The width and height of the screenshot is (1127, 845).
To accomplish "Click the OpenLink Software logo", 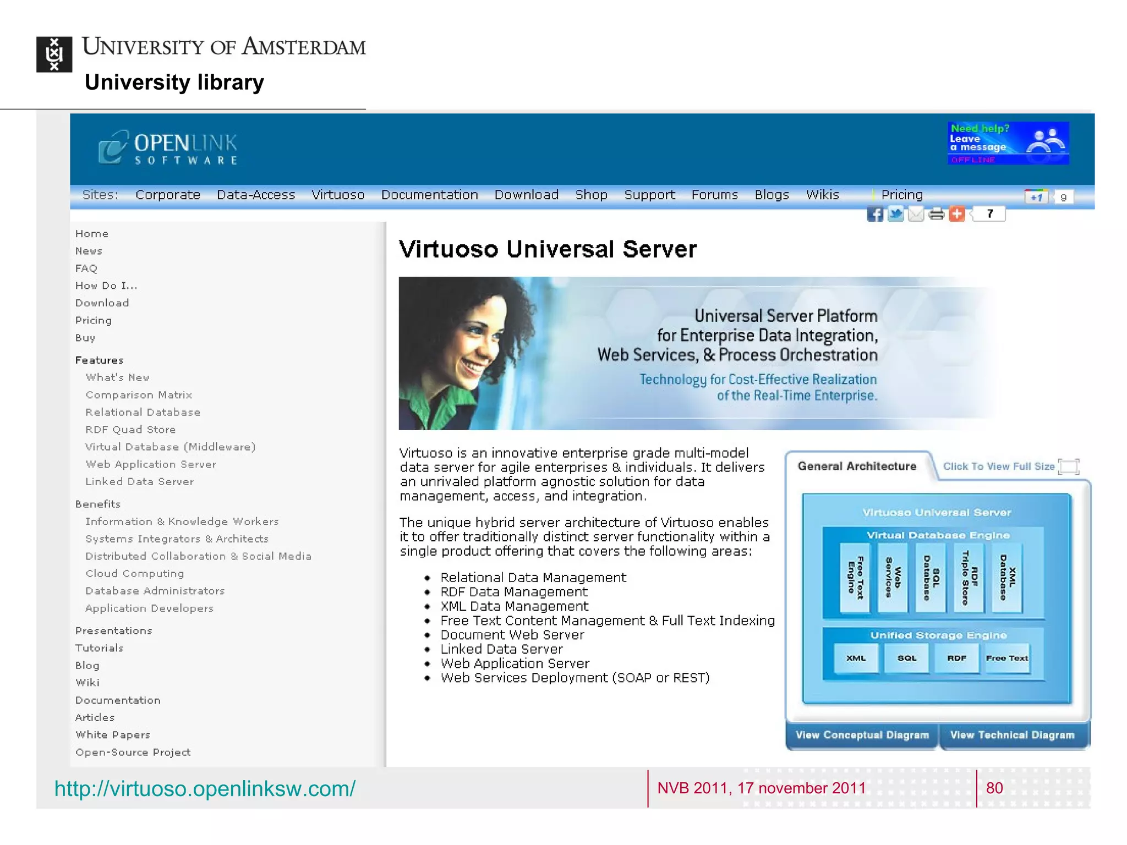I will coord(168,148).
